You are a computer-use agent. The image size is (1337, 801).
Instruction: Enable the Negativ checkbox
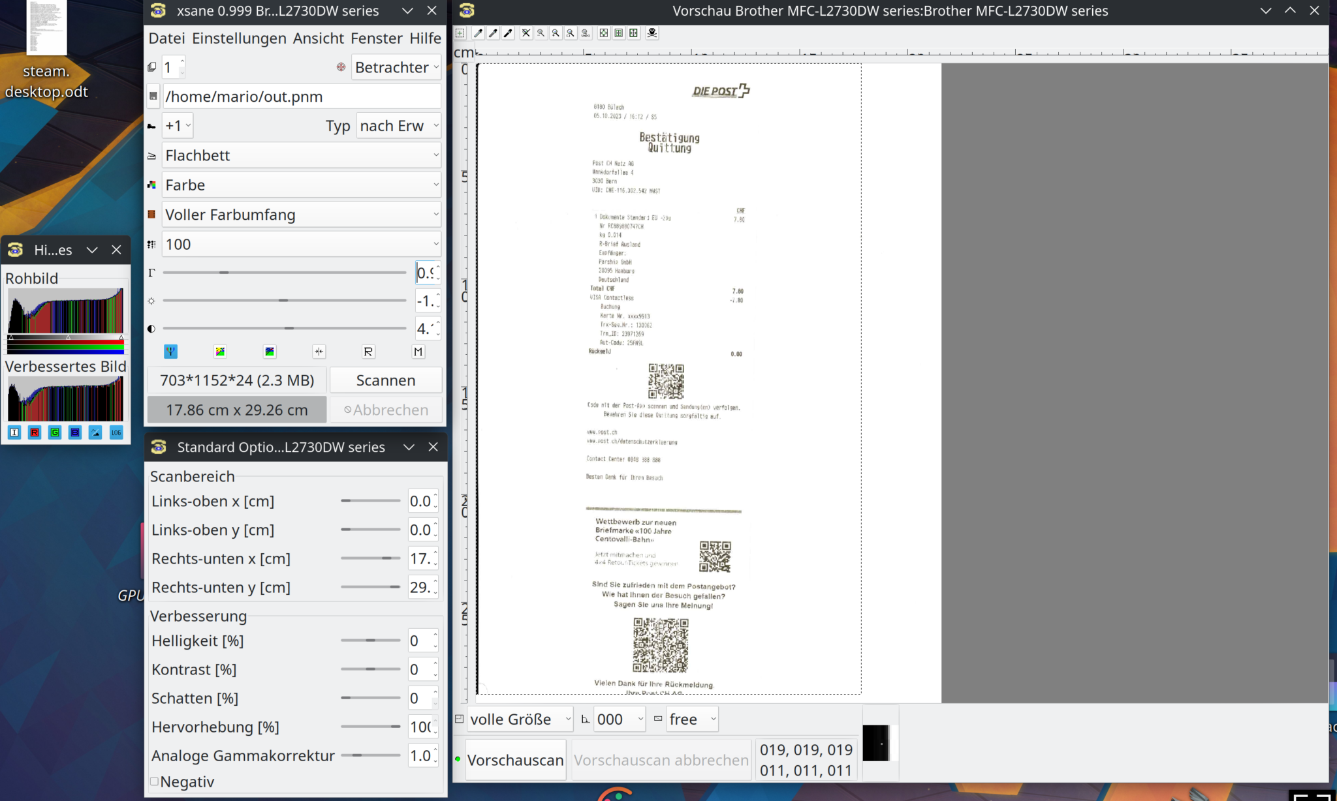click(x=154, y=781)
